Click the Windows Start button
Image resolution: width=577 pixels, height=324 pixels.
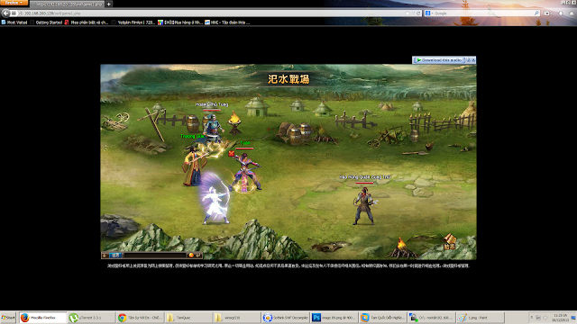click(x=8, y=318)
